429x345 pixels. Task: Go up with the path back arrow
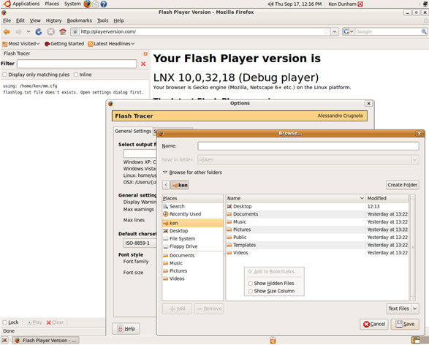coord(166,185)
